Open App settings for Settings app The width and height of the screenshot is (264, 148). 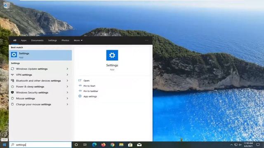click(x=90, y=97)
